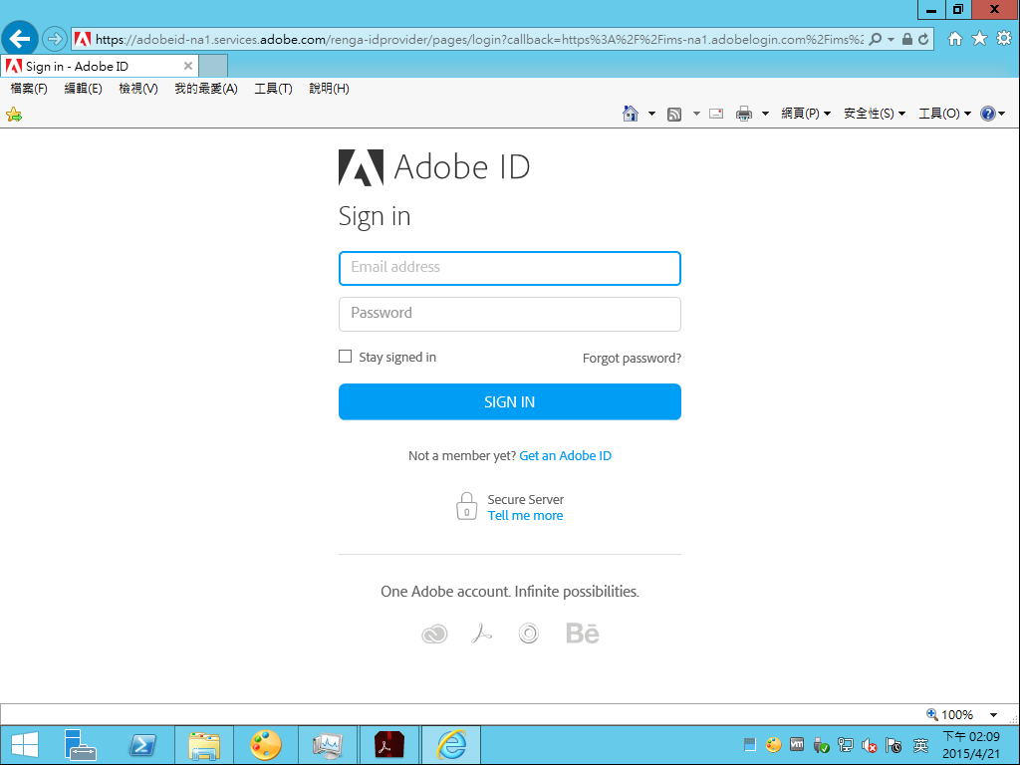Viewport: 1020px width, 765px height.
Task: Launch PowerShell from the taskbar
Action: (x=142, y=745)
